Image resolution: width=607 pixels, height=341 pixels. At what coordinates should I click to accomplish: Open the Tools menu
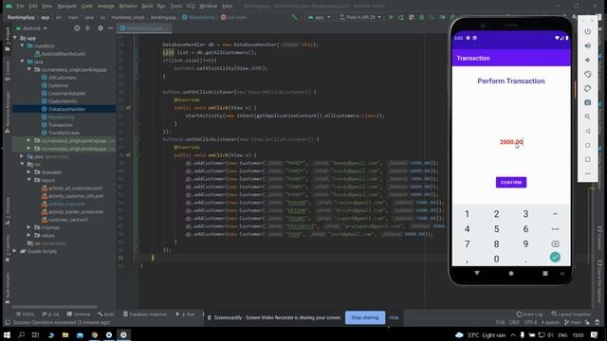tap(176, 7)
